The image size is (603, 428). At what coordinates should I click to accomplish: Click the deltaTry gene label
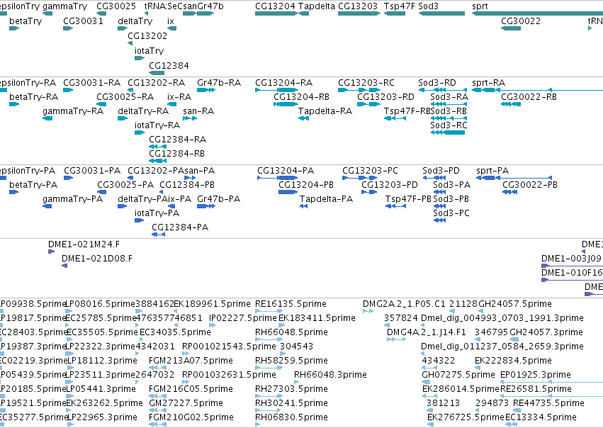pyautogui.click(x=135, y=21)
